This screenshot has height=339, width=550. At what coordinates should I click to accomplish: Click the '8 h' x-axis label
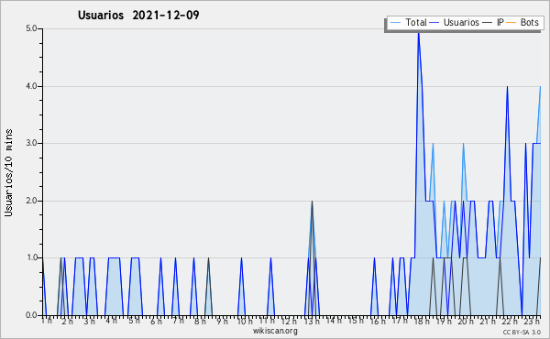coord(200,322)
